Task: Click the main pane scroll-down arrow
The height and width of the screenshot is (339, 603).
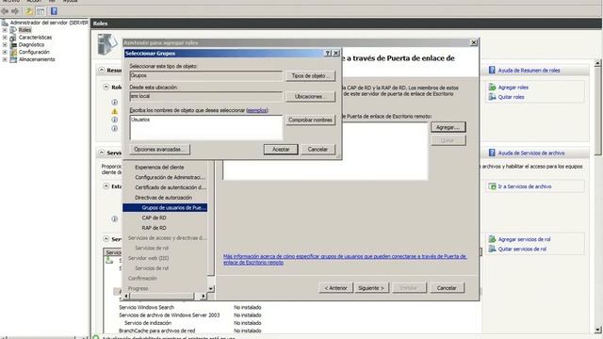Action: tap(597, 330)
